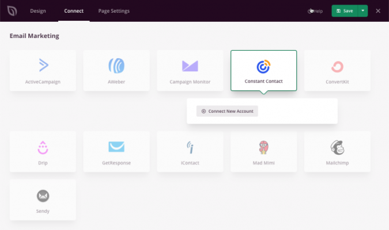This screenshot has height=230, width=389.
Task: Pick the Campaign Monitor envelope icon
Action: tap(190, 66)
